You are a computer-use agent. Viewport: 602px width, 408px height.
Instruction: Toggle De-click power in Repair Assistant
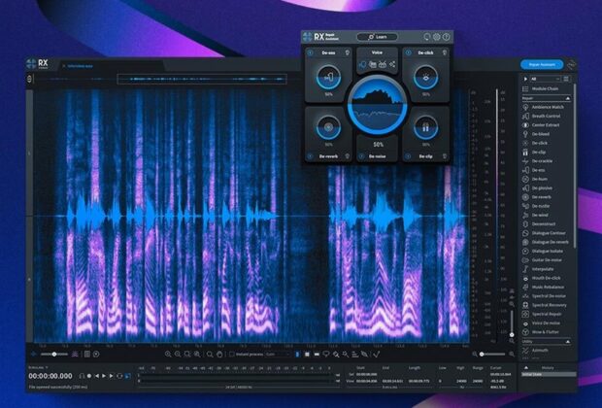point(409,52)
